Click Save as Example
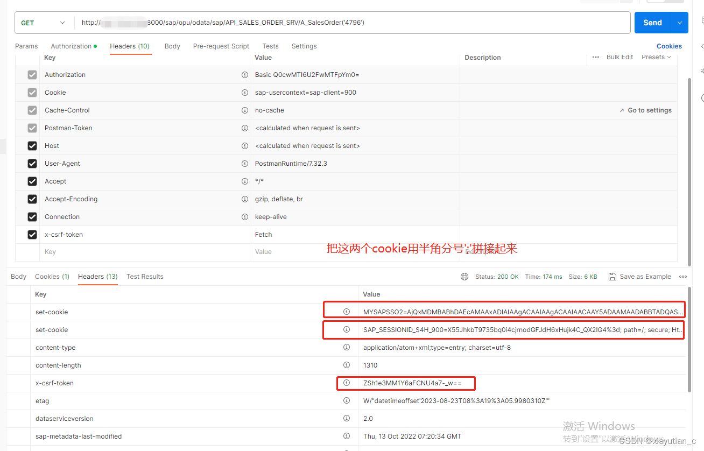The height and width of the screenshot is (451, 704). [x=645, y=277]
